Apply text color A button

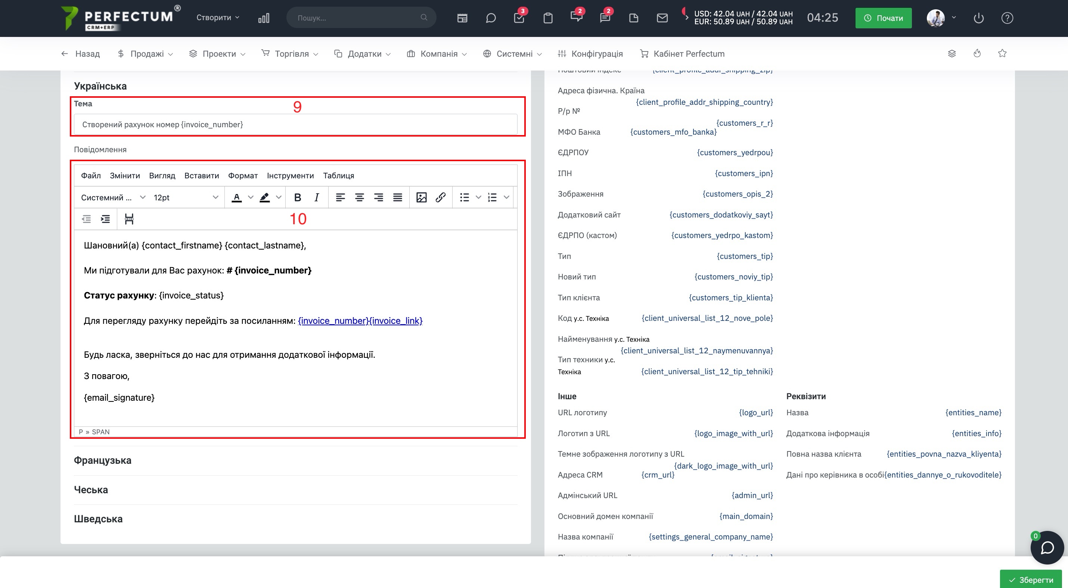pos(237,197)
